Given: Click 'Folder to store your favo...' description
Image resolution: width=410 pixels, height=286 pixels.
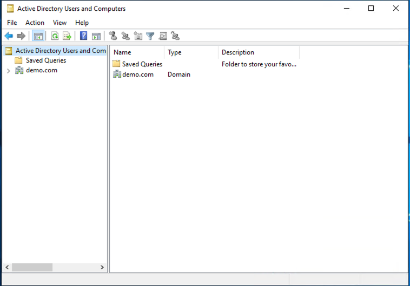Looking at the screenshot, I should pyautogui.click(x=259, y=64).
